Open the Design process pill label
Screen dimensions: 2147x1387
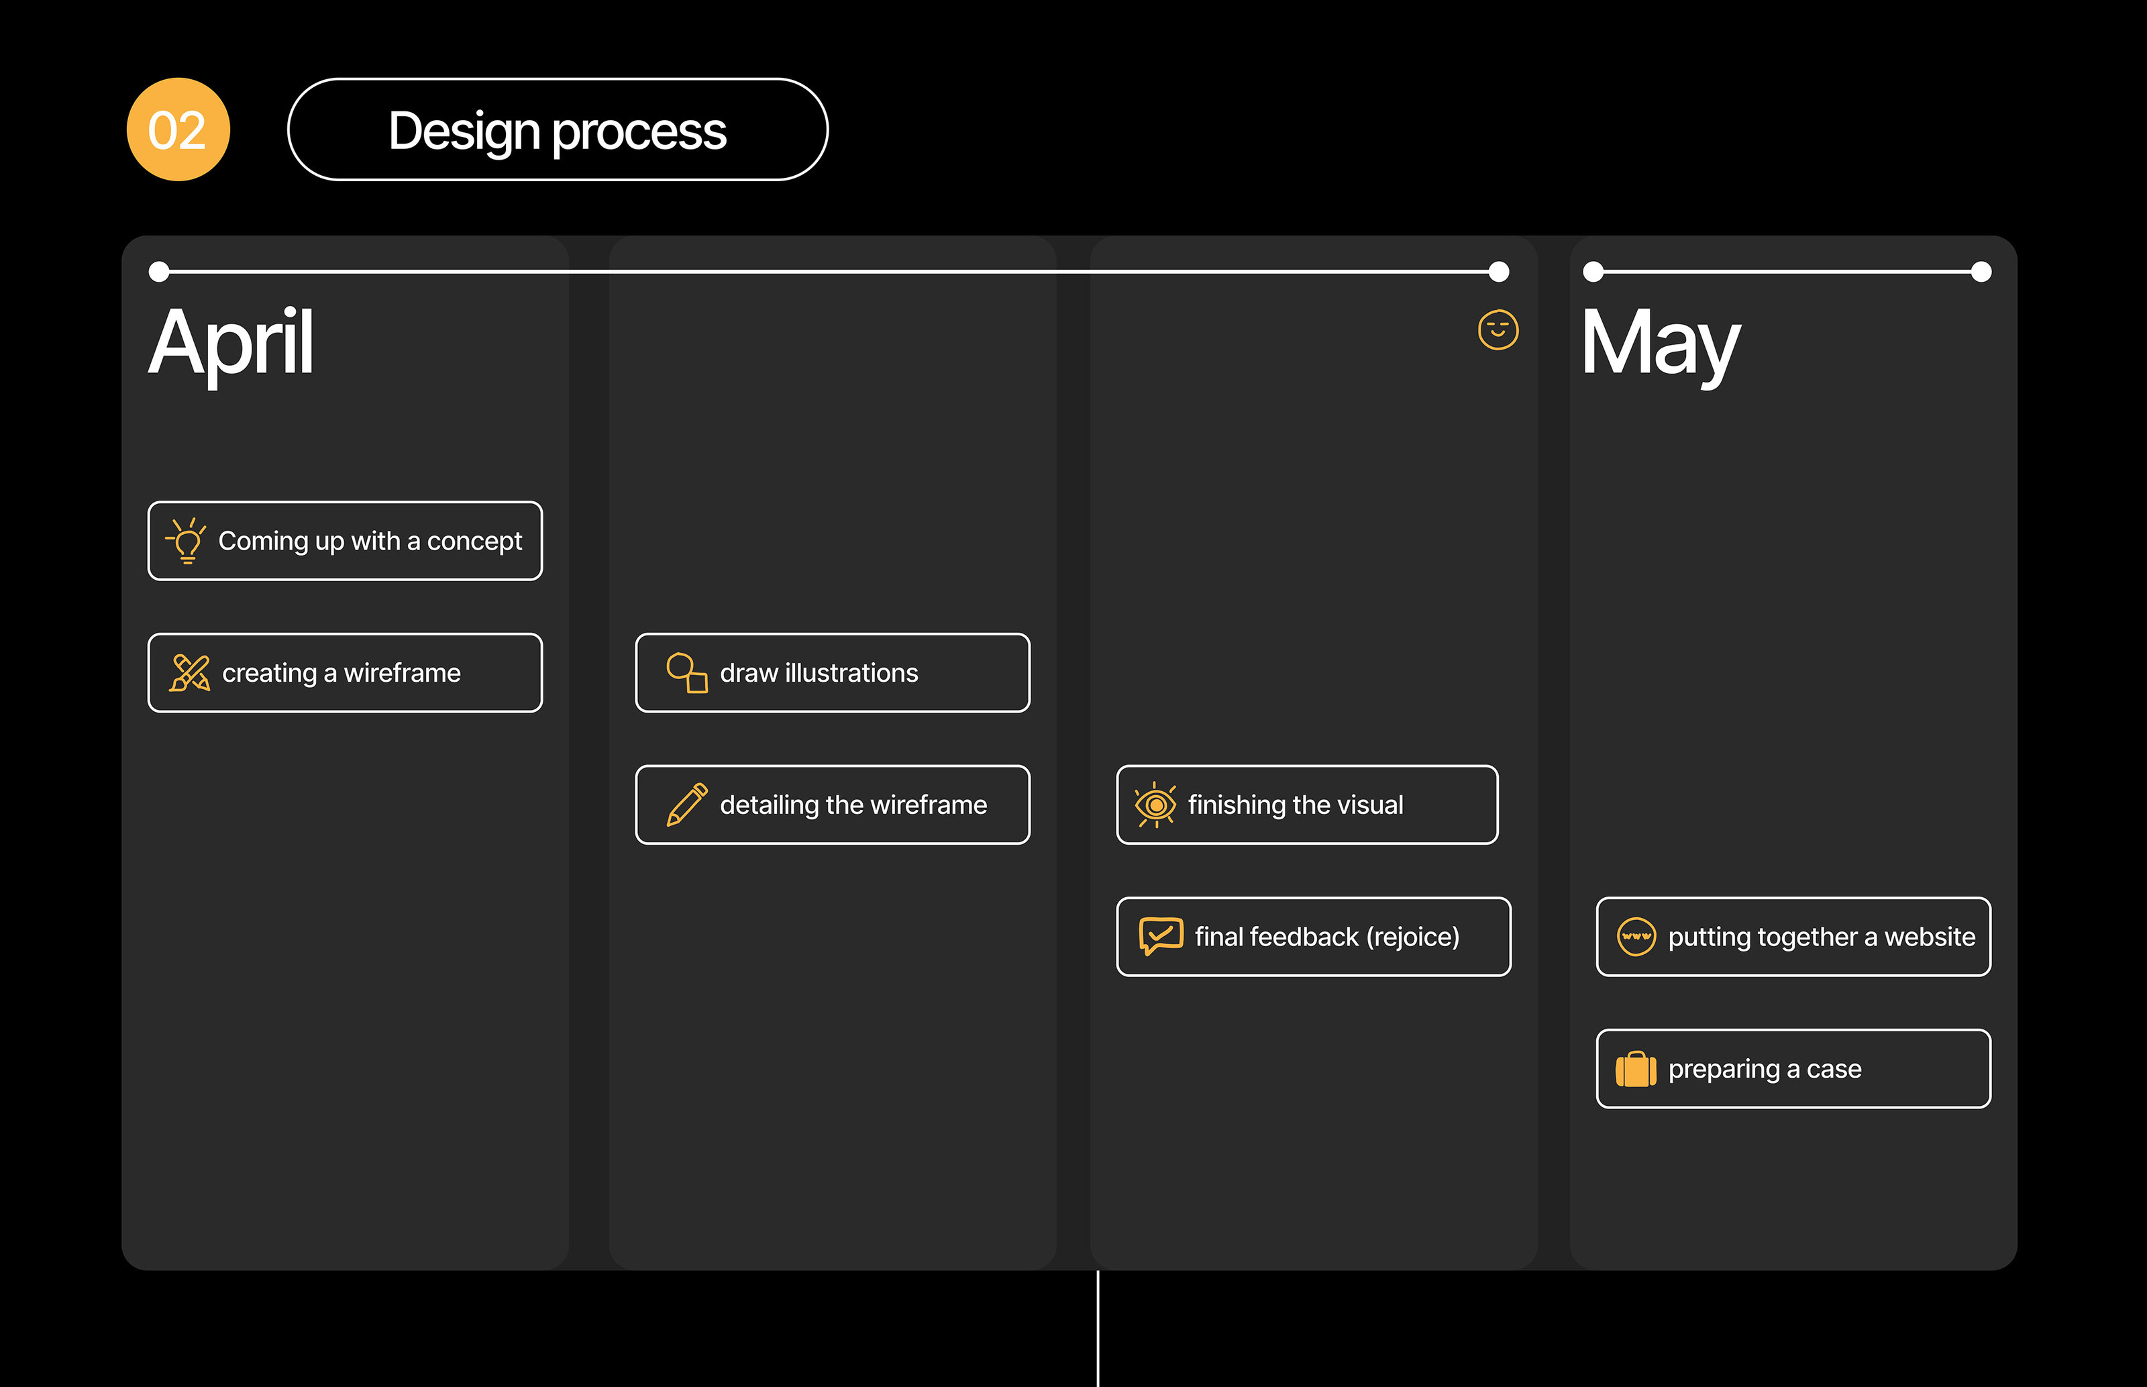pos(558,130)
